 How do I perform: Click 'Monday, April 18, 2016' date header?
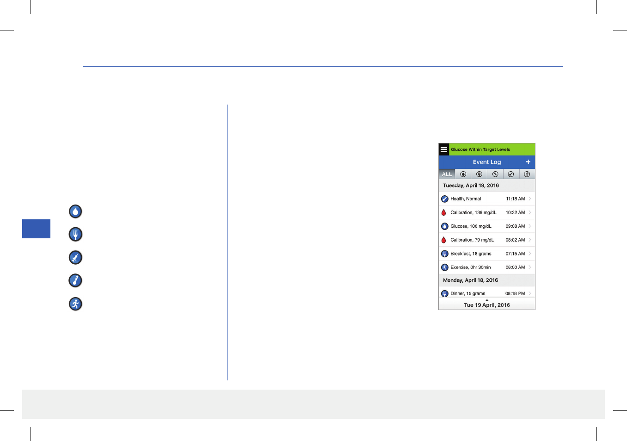(470, 280)
